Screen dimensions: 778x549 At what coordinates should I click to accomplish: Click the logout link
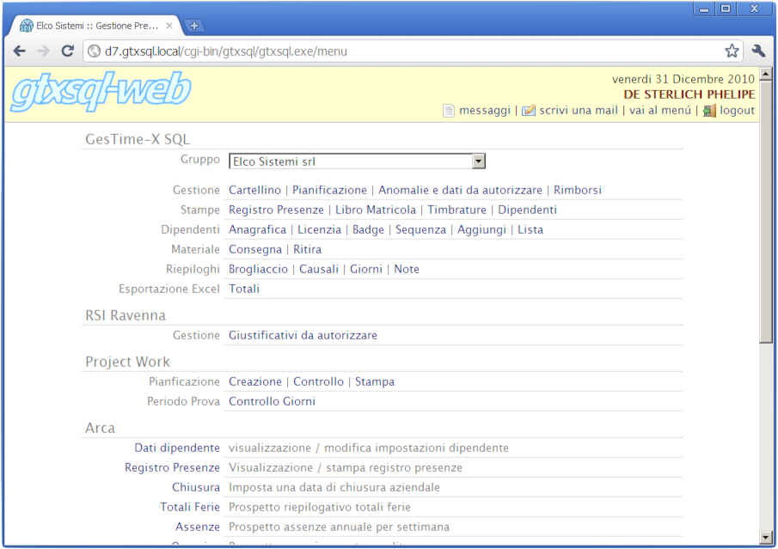737,111
